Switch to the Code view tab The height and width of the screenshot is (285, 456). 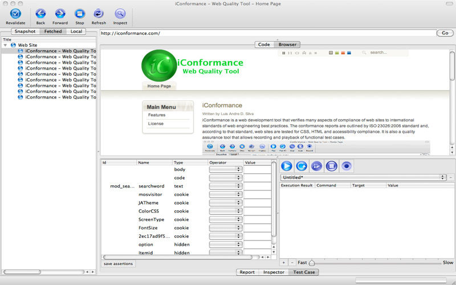(x=264, y=44)
